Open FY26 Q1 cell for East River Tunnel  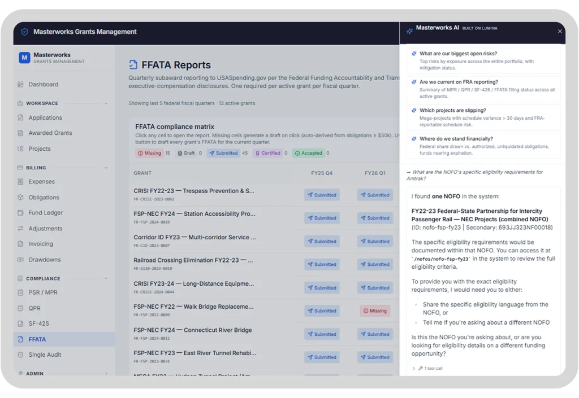tap(375, 357)
